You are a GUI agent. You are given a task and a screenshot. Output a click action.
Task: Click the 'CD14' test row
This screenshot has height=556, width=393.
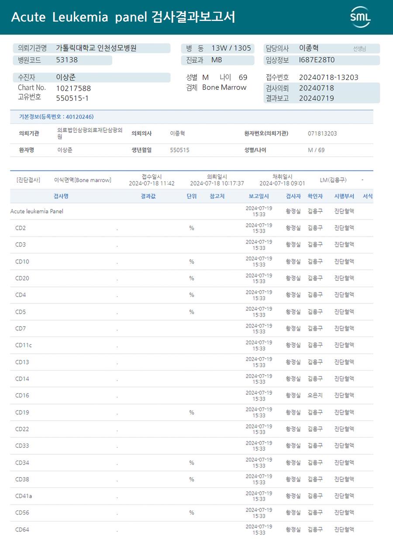[192, 379]
